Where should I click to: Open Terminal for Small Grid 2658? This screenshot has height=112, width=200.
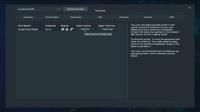[x=107, y=29]
